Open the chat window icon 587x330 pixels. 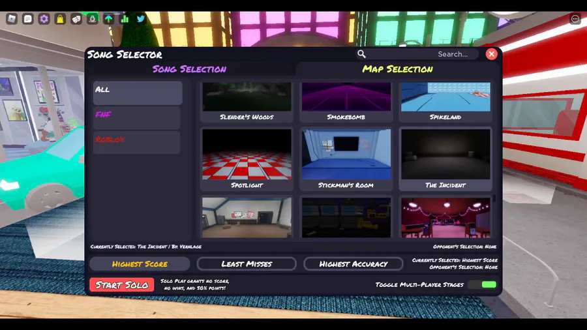click(27, 19)
